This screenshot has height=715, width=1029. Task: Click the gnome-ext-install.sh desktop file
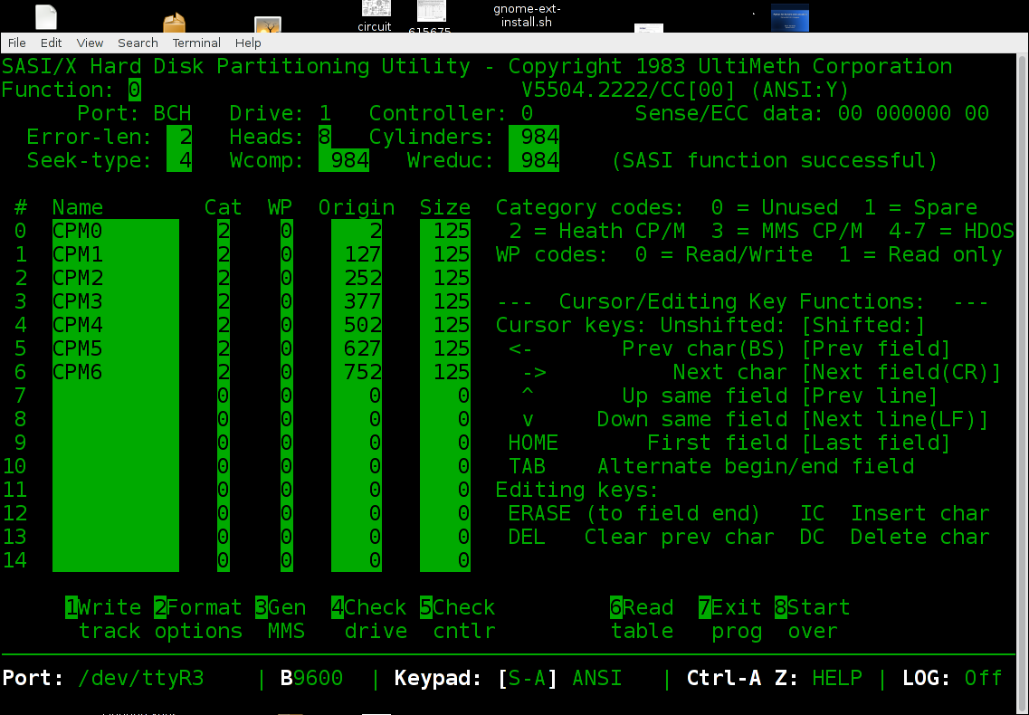[526, 15]
